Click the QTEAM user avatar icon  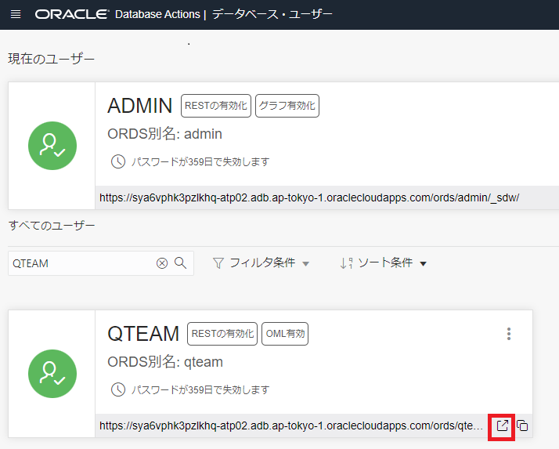click(52, 373)
